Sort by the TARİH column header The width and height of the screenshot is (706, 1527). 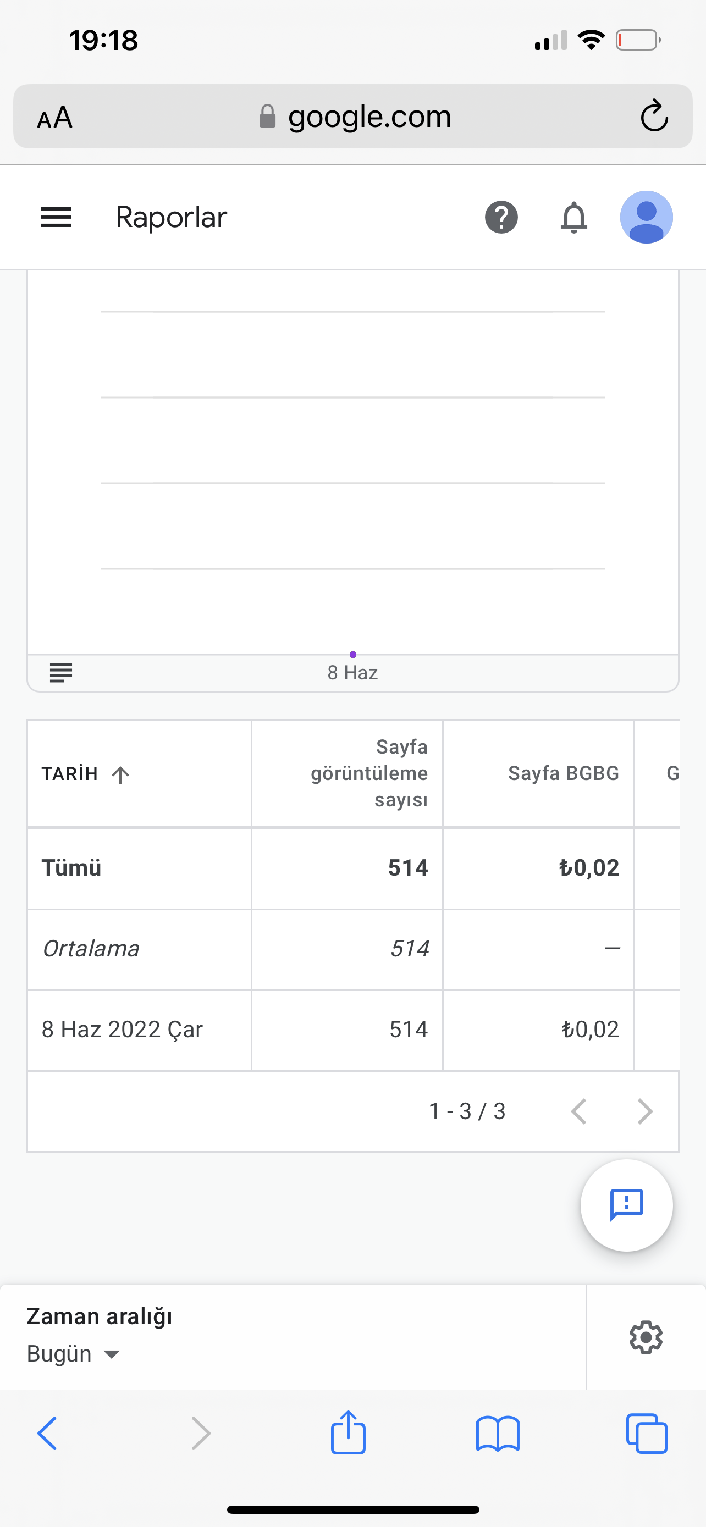point(85,774)
